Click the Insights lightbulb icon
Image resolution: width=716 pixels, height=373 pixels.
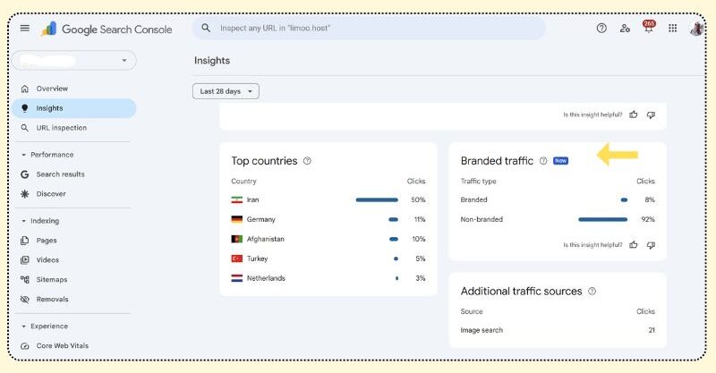coord(25,108)
